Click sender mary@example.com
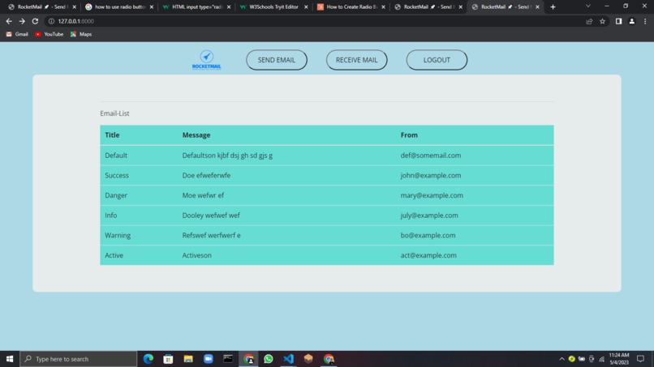 432,195
